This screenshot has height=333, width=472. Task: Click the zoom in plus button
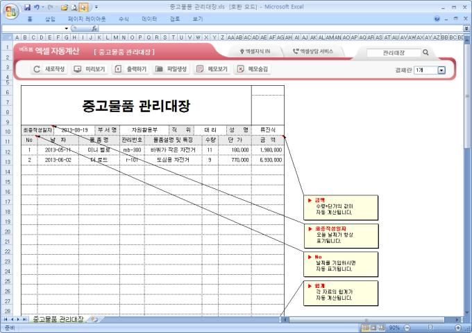pos(458,327)
